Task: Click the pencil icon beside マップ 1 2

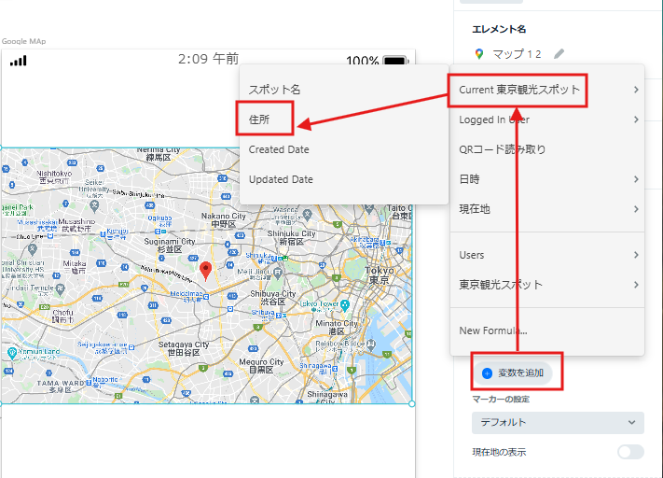Action: pos(559,54)
